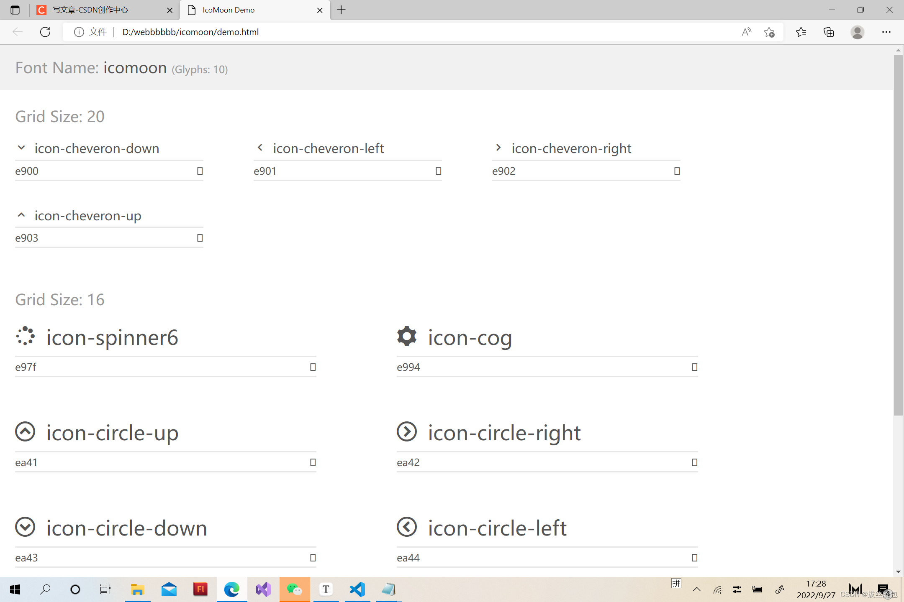The image size is (904, 602).
Task: Open WeChat from the taskbar
Action: pos(295,589)
